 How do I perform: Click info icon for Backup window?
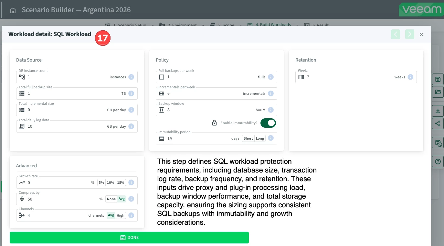pos(271,110)
